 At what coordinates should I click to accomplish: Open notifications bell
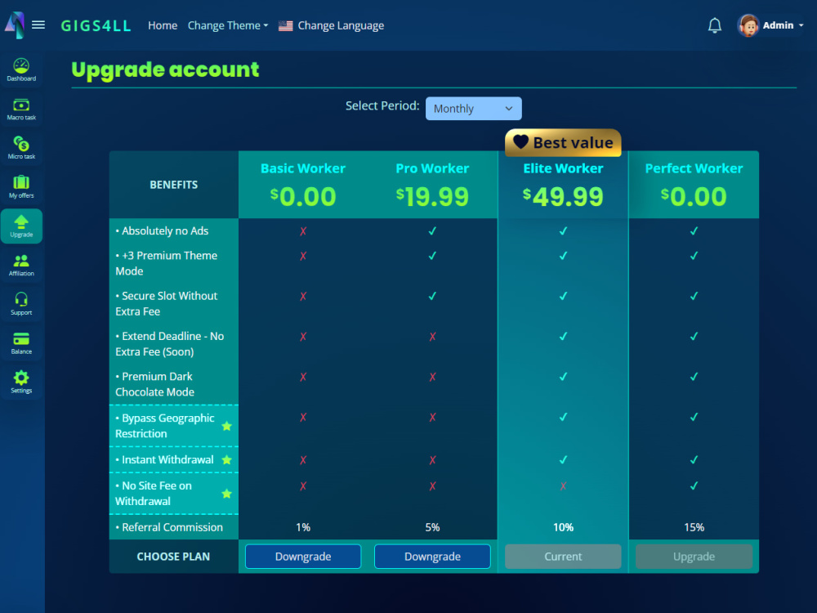pos(714,25)
